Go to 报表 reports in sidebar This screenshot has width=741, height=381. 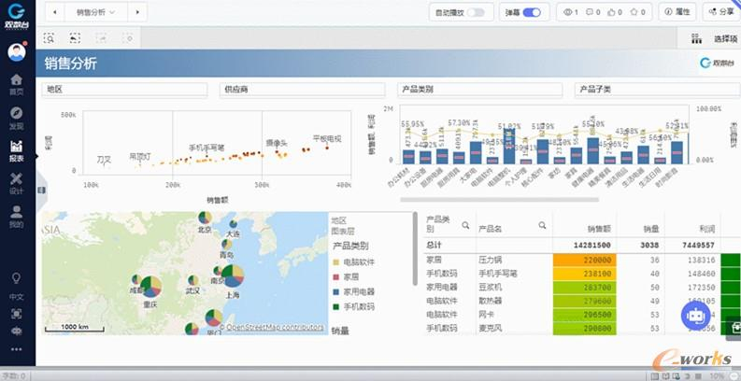[x=16, y=149]
